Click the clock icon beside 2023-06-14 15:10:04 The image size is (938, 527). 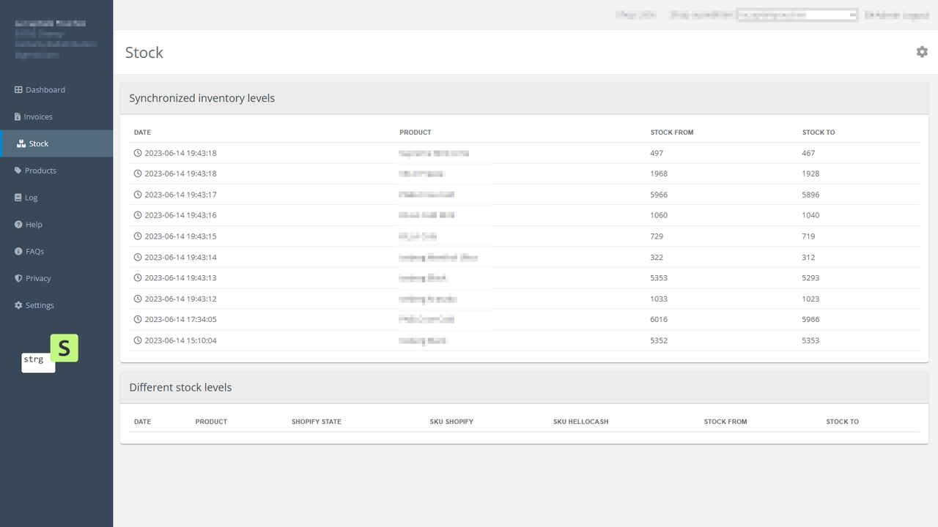(138, 340)
